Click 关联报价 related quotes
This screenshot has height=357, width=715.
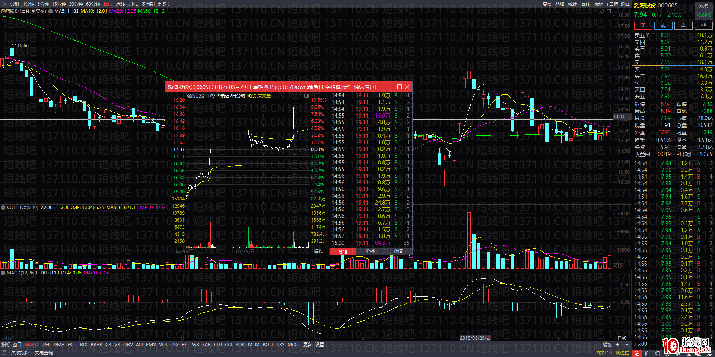tap(20, 353)
